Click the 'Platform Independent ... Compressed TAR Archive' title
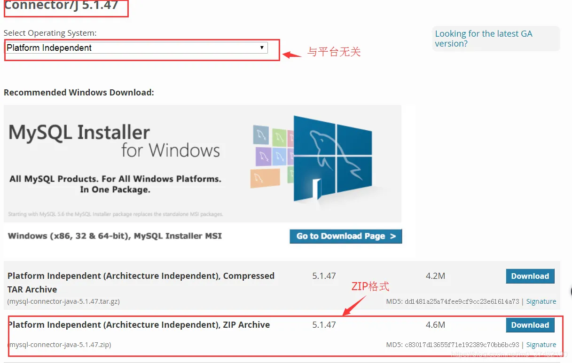This screenshot has width=572, height=363. (x=141, y=283)
